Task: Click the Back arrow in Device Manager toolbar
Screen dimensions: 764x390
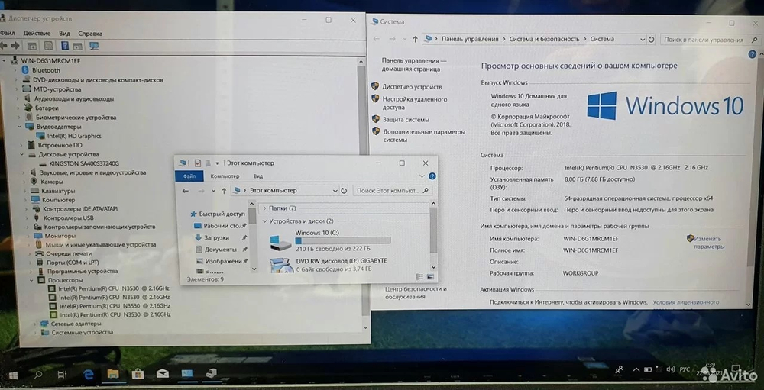Action: coord(4,46)
